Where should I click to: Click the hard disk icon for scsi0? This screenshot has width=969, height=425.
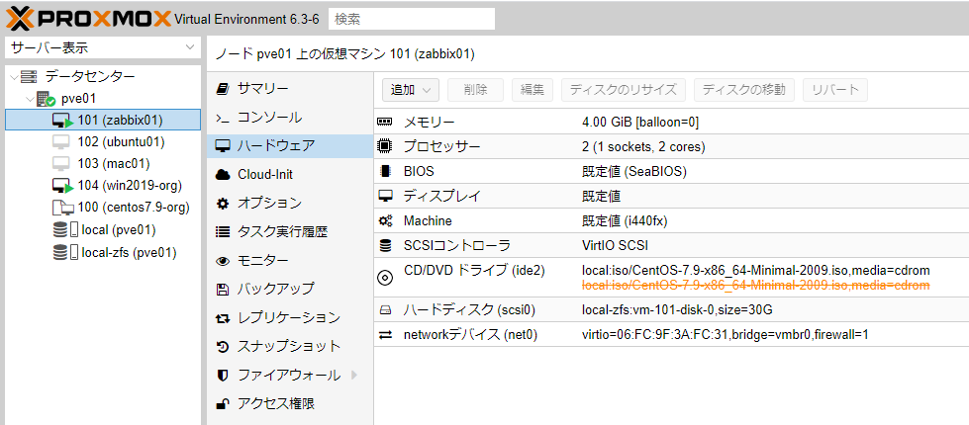click(x=385, y=309)
